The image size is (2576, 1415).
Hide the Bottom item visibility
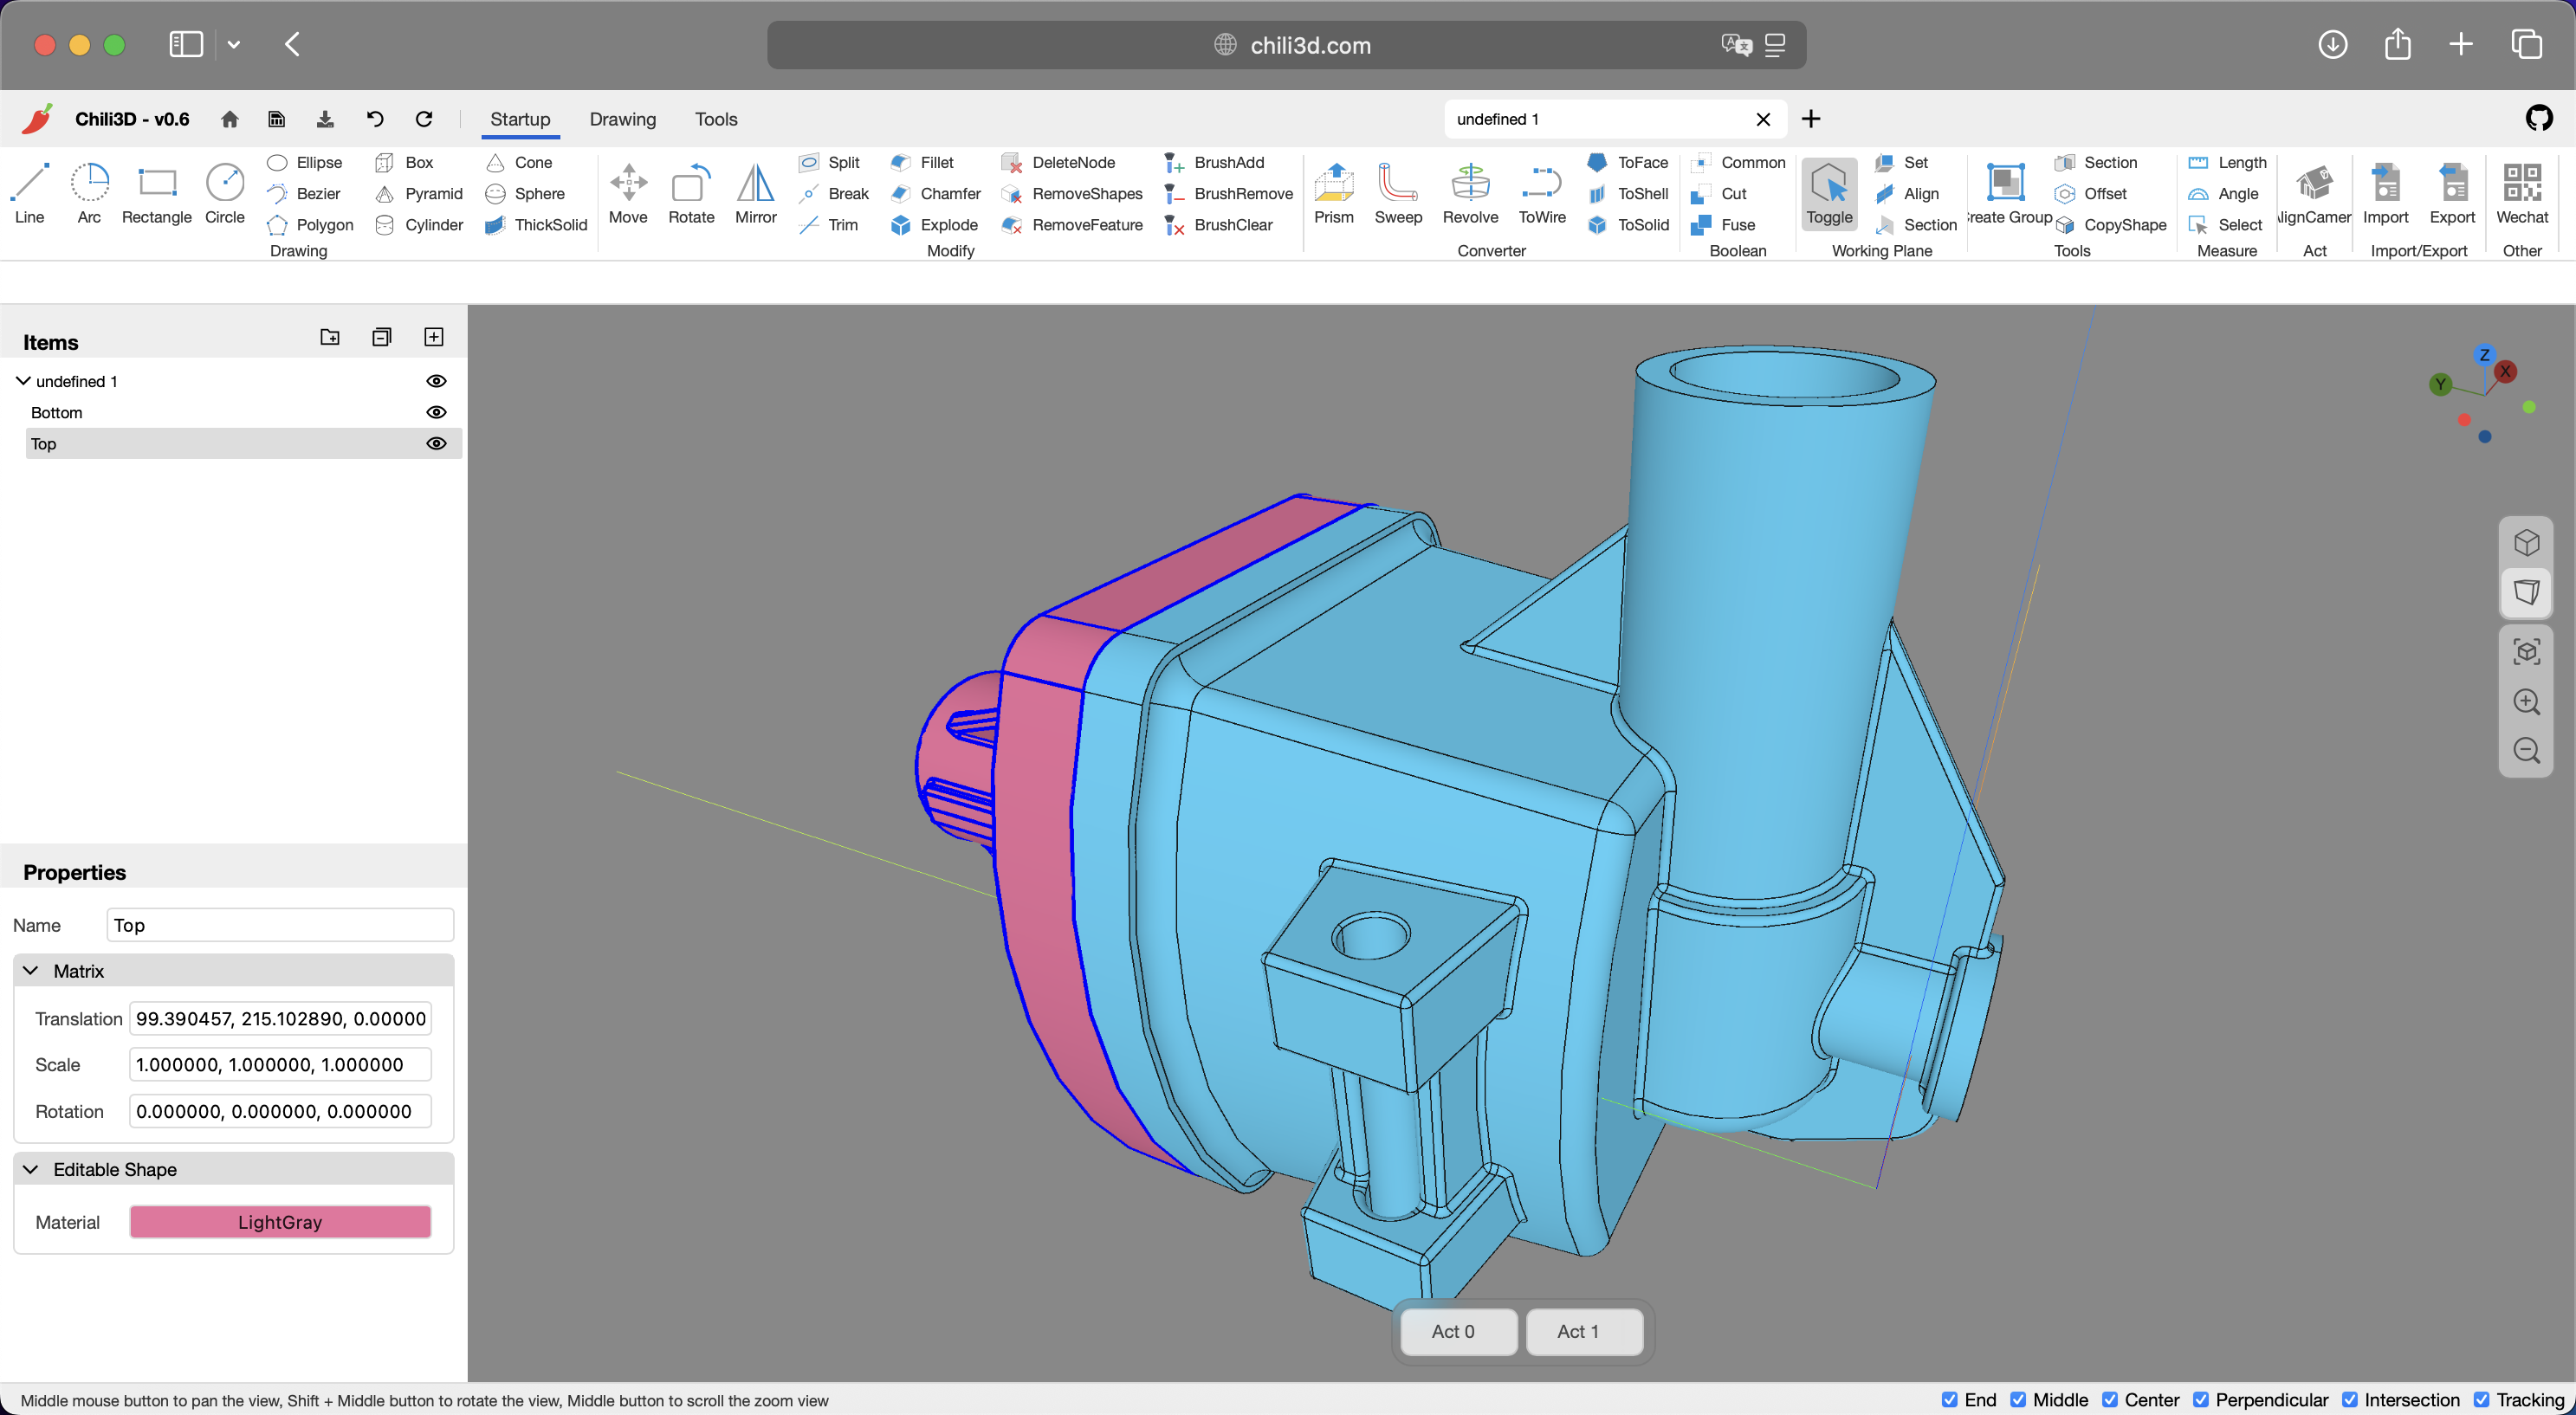(x=437, y=412)
